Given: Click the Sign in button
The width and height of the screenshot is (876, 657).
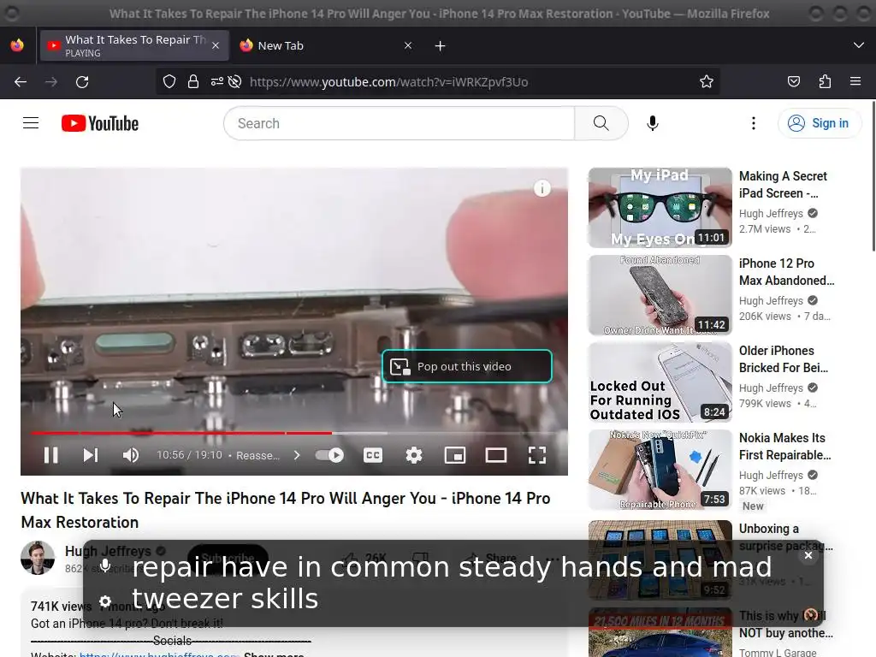Looking at the screenshot, I should (819, 123).
